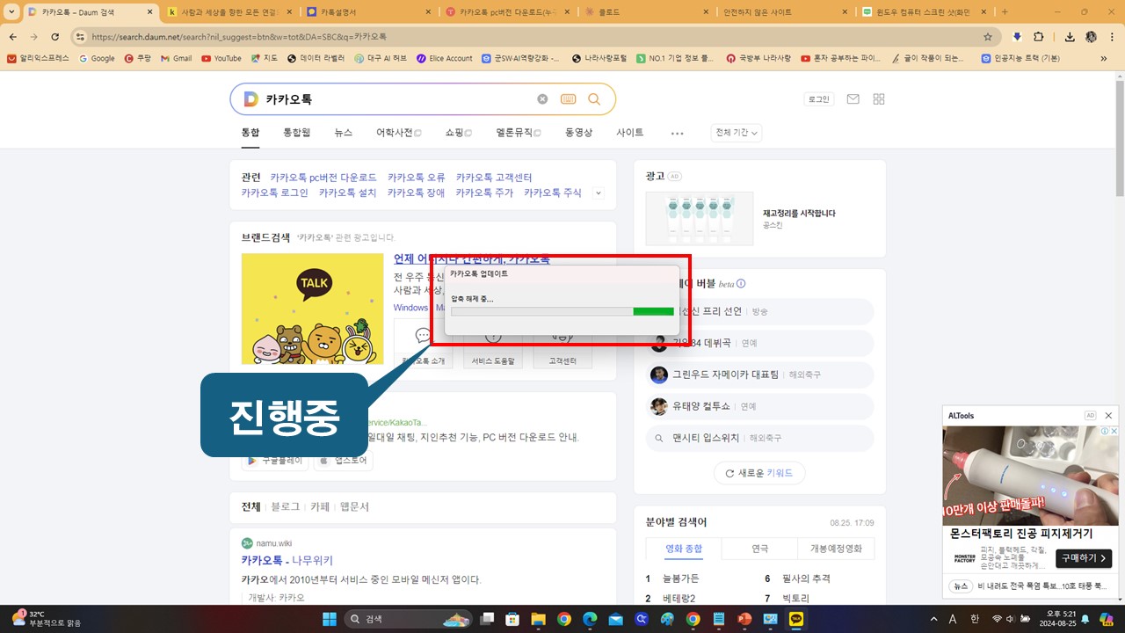Screen dimensions: 1125x633
Task: Switch to 멜론뮤직 search tab
Action: tap(518, 133)
